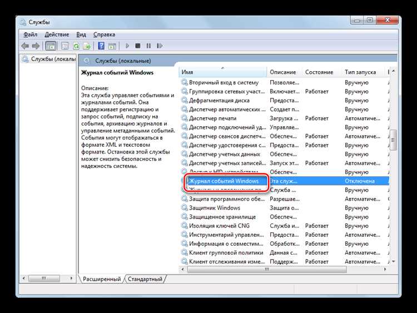
Task: Select the Защищенное хранилище service
Action: [284, 217]
